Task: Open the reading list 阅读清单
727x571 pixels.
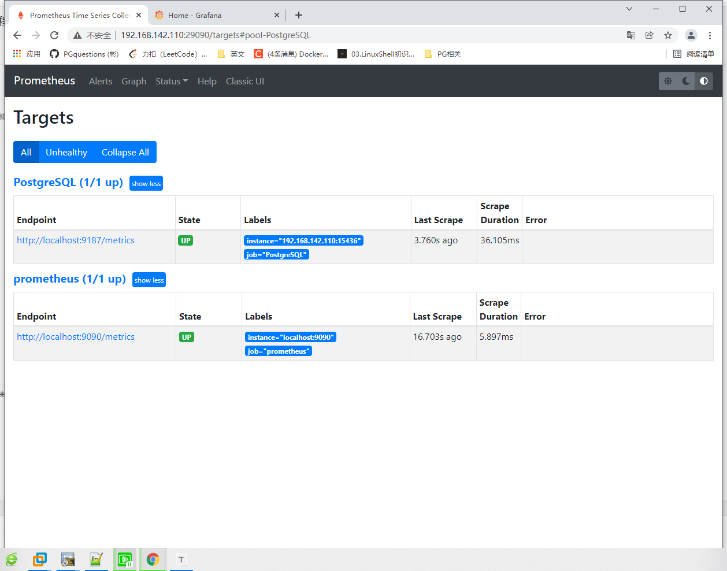Action: [693, 54]
